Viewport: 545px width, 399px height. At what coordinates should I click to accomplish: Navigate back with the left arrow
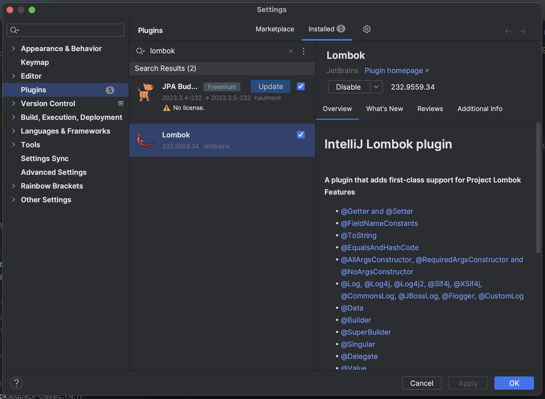[x=508, y=31]
